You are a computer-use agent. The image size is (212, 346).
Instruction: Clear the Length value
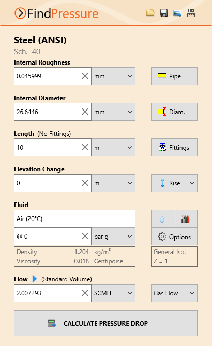[x=85, y=147]
